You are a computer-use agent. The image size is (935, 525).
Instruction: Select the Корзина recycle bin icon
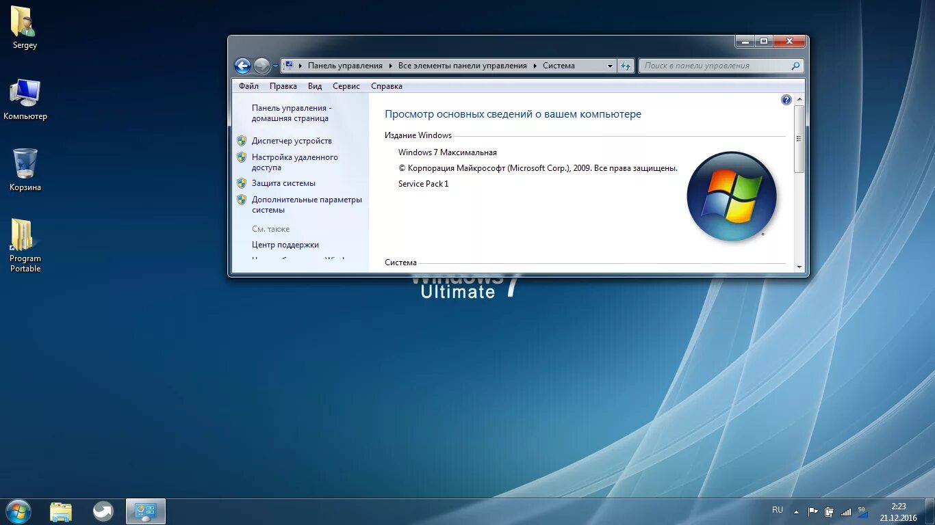coord(25,170)
